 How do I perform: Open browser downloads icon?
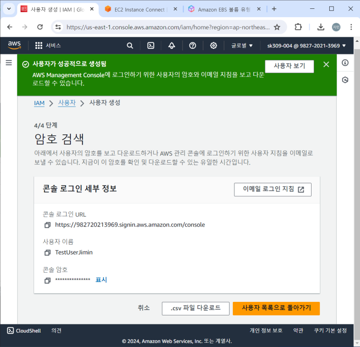tap(321, 27)
